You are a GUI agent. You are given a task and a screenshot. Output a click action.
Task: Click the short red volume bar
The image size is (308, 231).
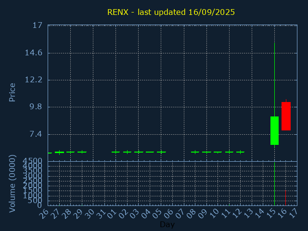[285, 198]
